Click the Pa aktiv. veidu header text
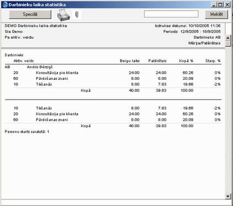The width and height of the screenshot is (233, 206). pyautogui.click(x=19, y=37)
